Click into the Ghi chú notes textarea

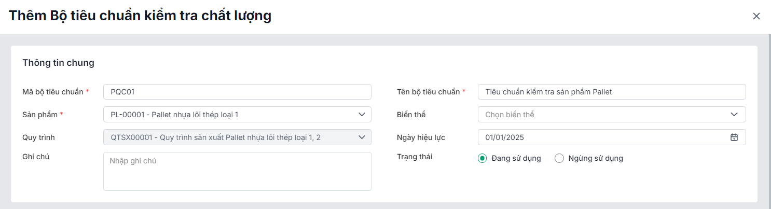237,171
